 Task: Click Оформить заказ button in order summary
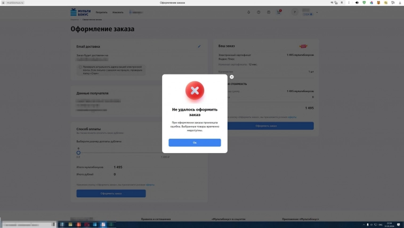[266, 126]
